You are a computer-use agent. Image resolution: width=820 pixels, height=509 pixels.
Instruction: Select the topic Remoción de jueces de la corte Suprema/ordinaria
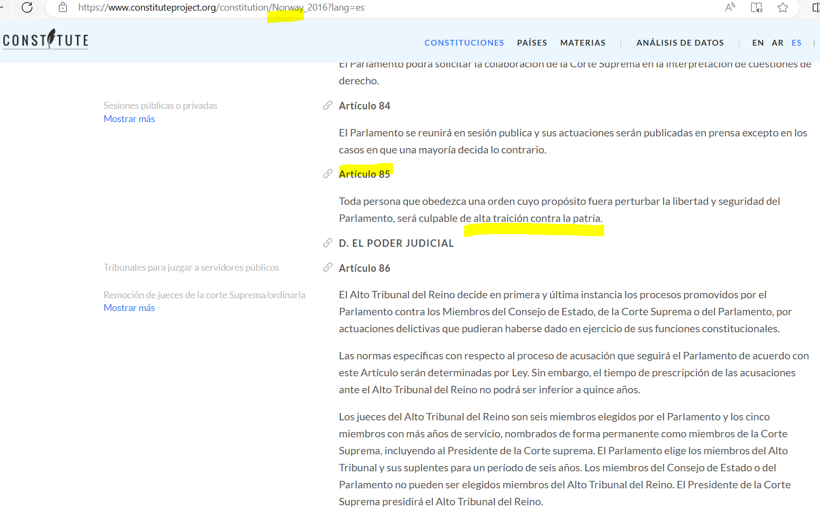point(204,295)
